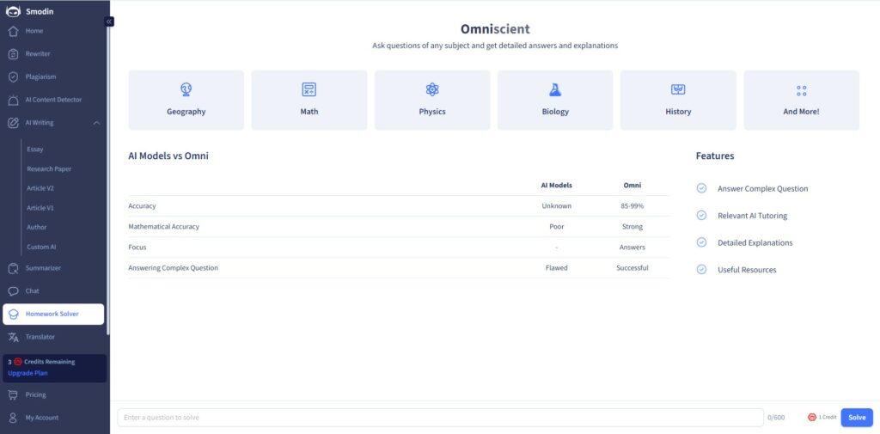This screenshot has height=434, width=880.
Task: Choose the History subject card
Action: click(x=678, y=100)
